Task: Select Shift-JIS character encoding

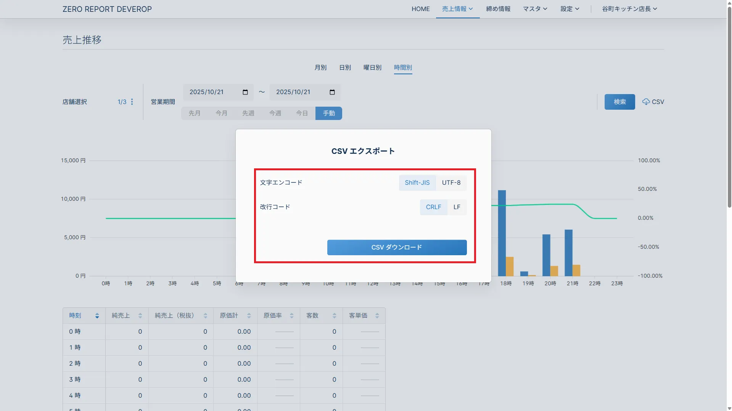Action: [417, 183]
